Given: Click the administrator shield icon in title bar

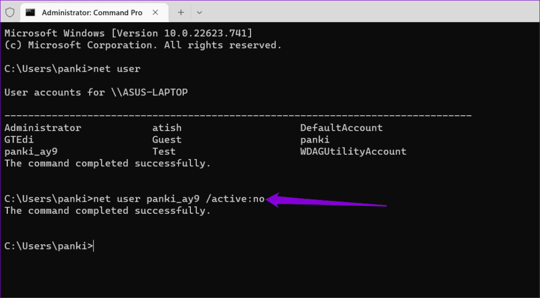Looking at the screenshot, I should coord(10,13).
